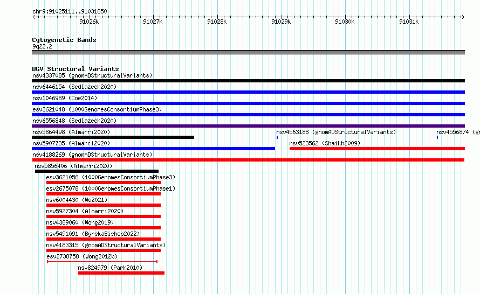Click the tiny blue nsv4563188 marker
Viewport: 480px width, 294px height.
click(x=277, y=137)
